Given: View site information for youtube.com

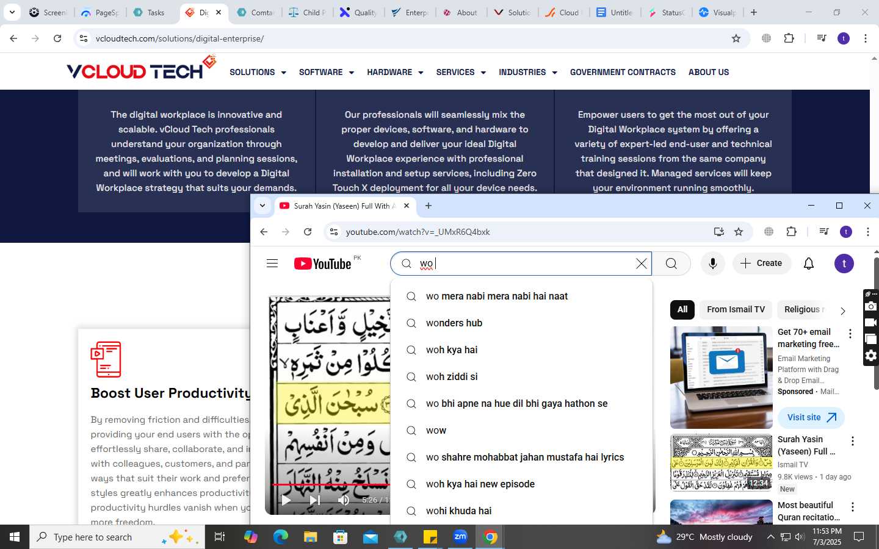Looking at the screenshot, I should tap(333, 232).
